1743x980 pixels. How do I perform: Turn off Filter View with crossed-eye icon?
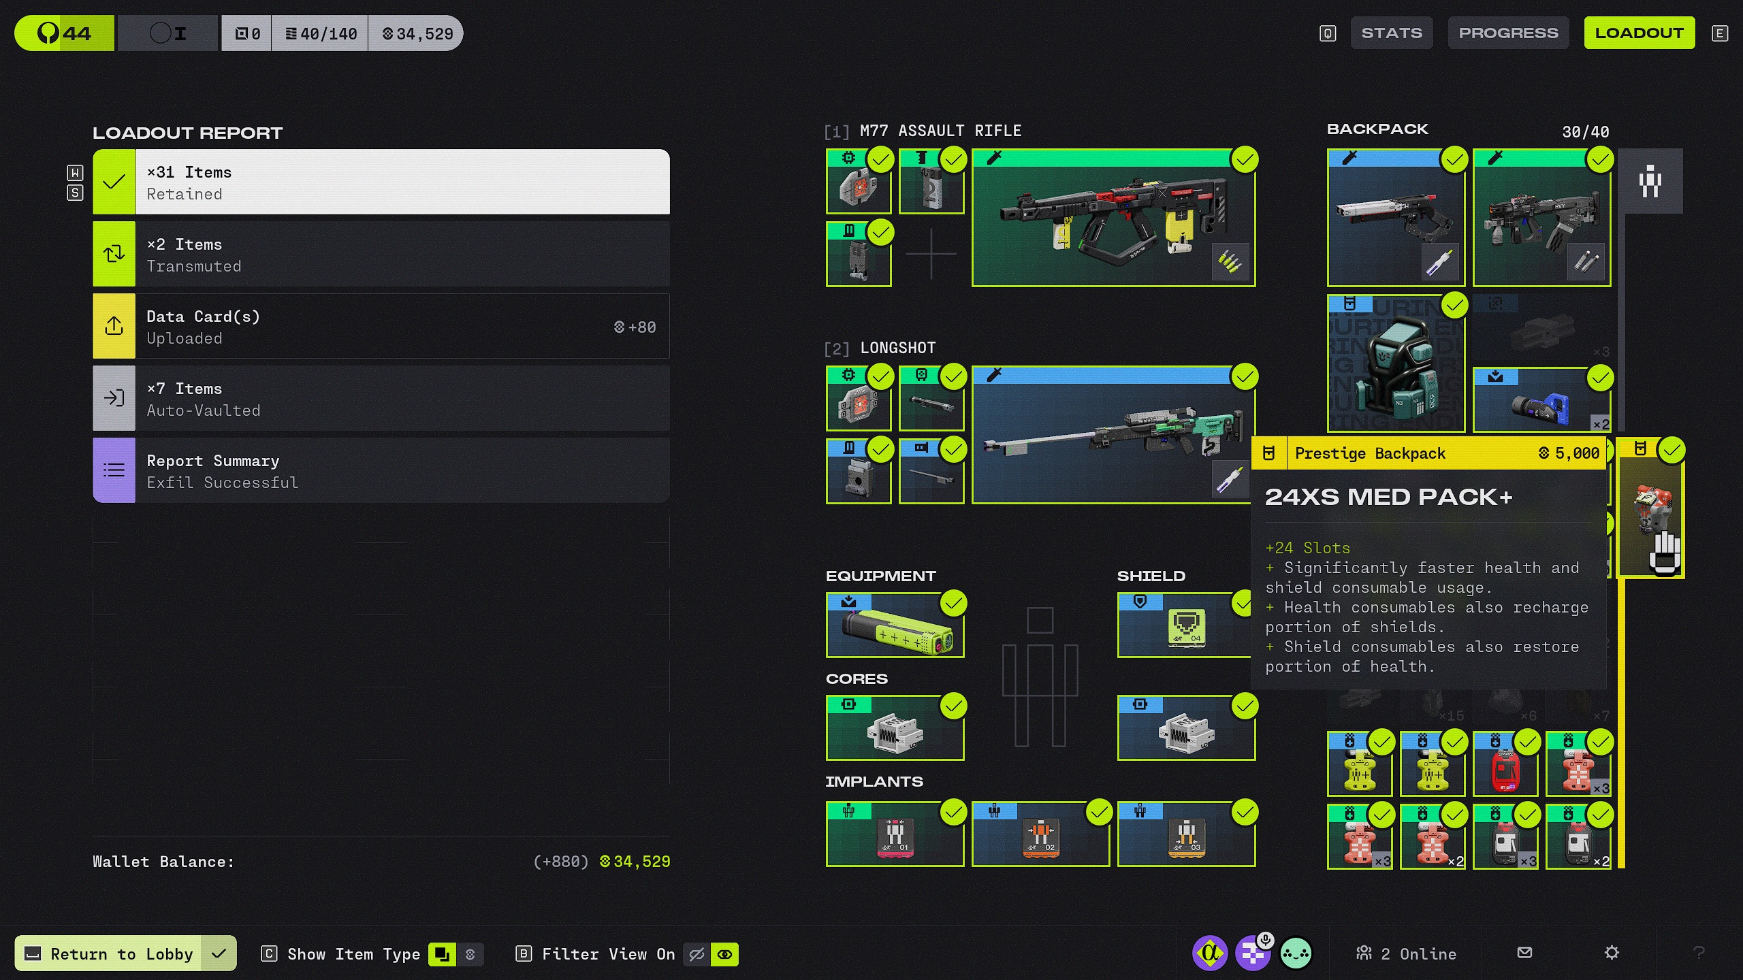[697, 954]
